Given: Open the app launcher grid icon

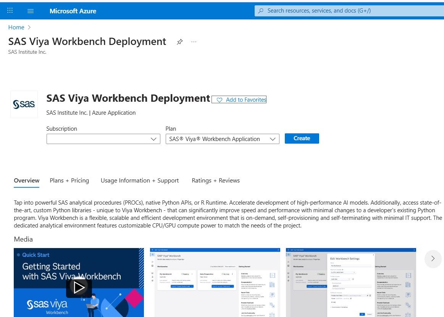Looking at the screenshot, I should [10, 10].
